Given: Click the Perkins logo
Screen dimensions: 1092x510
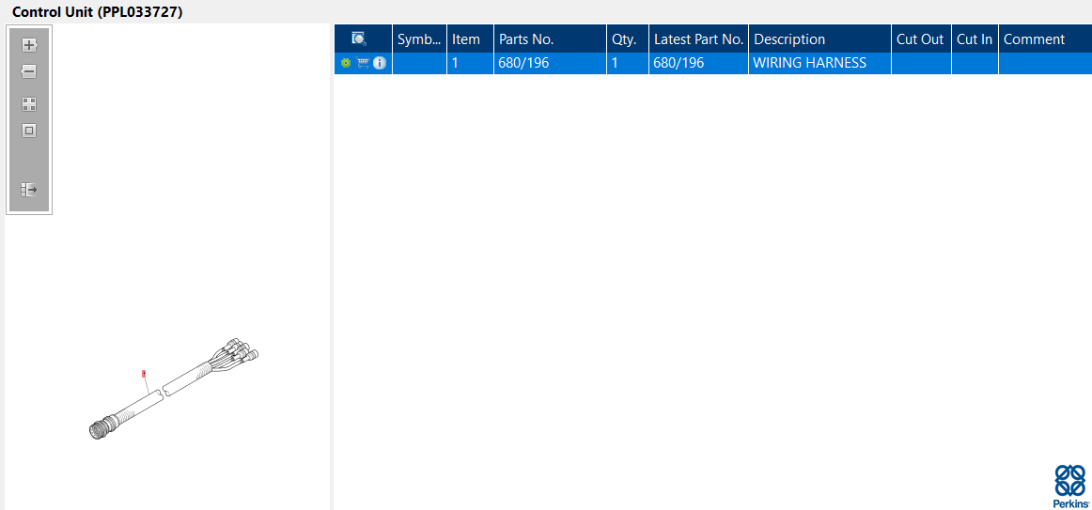Looking at the screenshot, I should coord(1070,486).
